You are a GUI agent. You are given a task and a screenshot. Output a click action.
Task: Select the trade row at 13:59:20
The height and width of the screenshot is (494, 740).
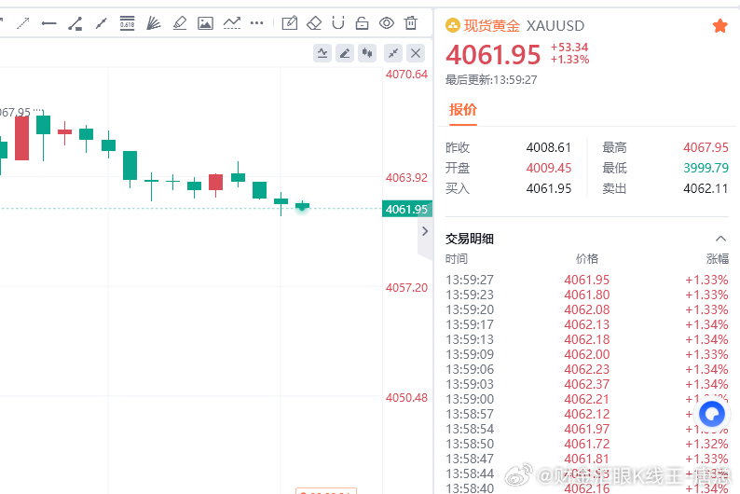point(587,310)
